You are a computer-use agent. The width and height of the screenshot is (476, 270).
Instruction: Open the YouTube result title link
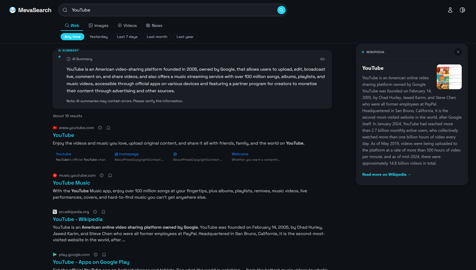(x=63, y=135)
